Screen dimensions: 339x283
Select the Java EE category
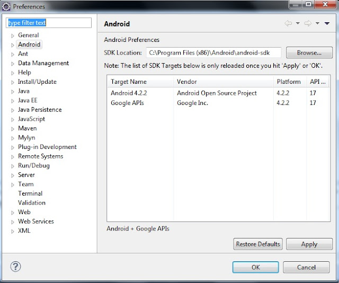click(28, 100)
